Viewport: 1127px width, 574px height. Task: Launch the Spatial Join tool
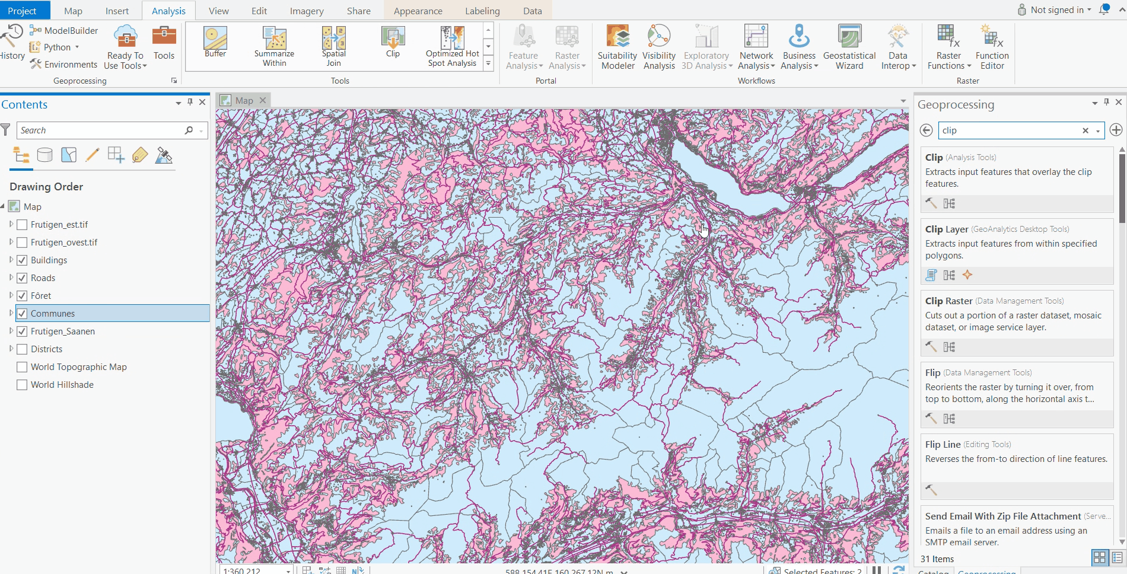tap(333, 46)
